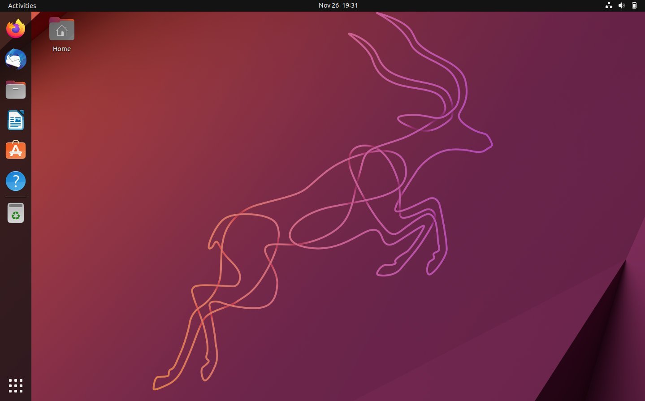Open the calendar via the clock
Image resolution: width=645 pixels, height=401 pixels.
coord(338,5)
